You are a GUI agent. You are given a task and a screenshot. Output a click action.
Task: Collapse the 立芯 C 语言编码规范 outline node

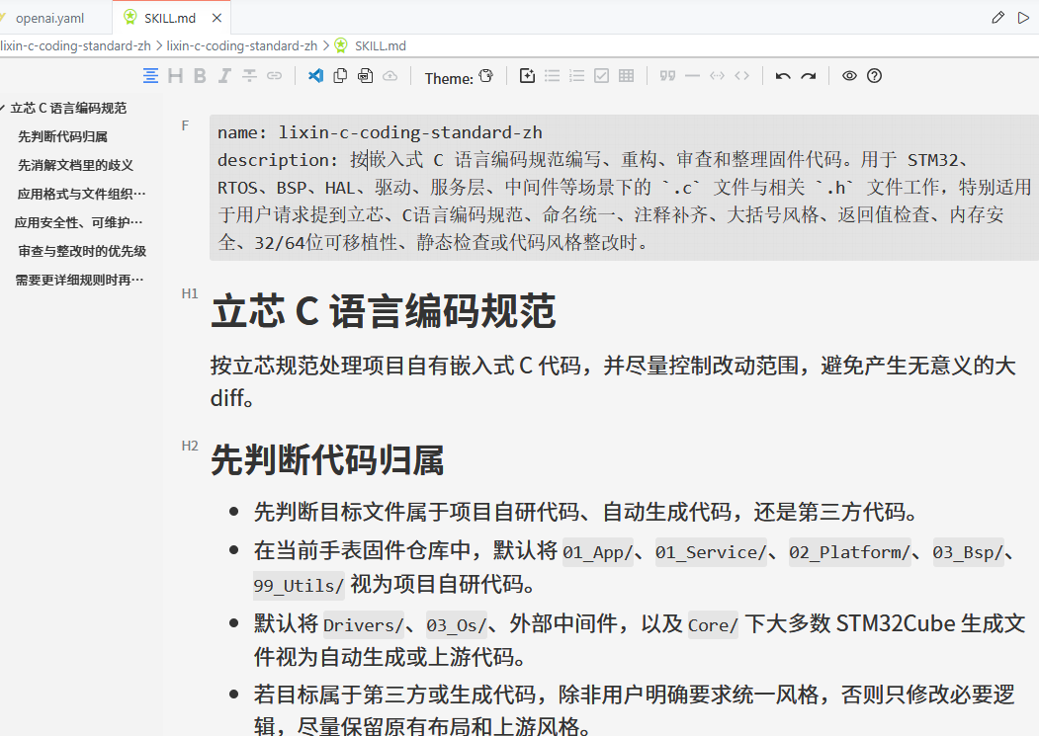click(x=4, y=108)
